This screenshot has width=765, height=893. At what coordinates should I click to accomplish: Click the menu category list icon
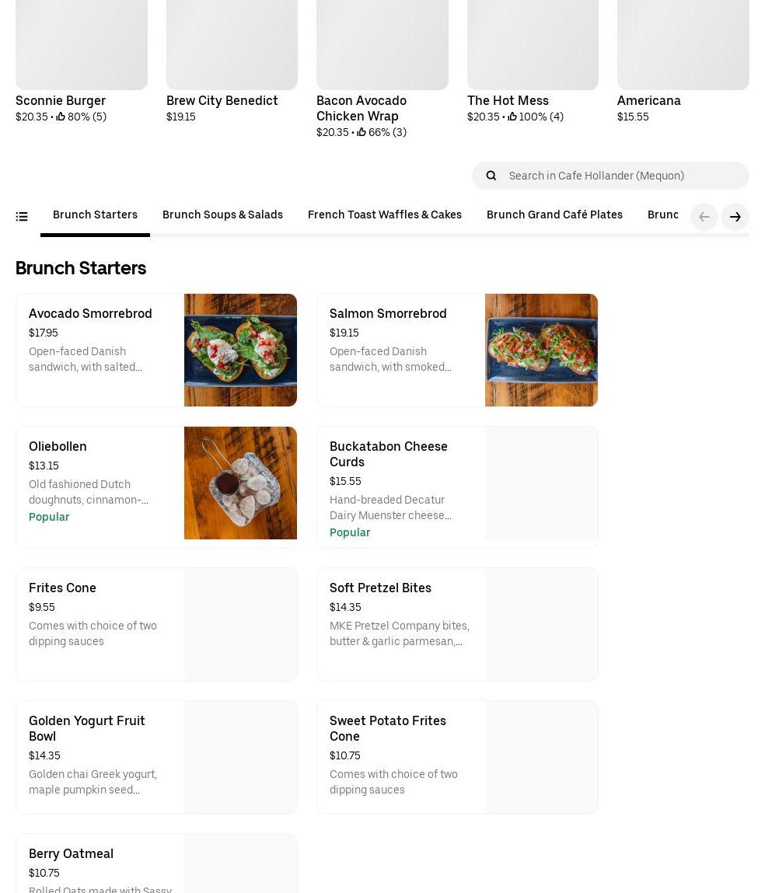pos(22,217)
